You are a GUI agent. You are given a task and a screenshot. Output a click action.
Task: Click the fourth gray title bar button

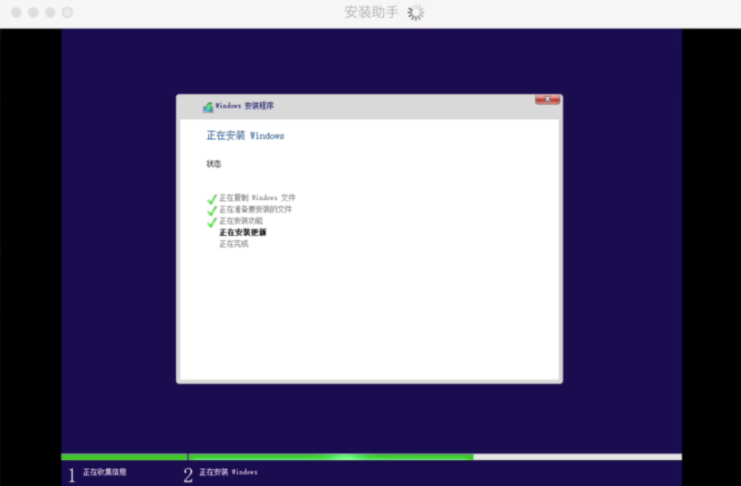[x=67, y=13]
